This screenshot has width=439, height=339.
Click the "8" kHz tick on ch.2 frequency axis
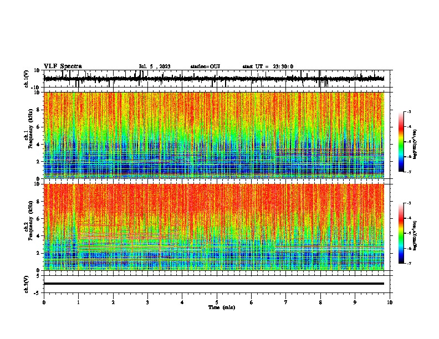point(38,202)
